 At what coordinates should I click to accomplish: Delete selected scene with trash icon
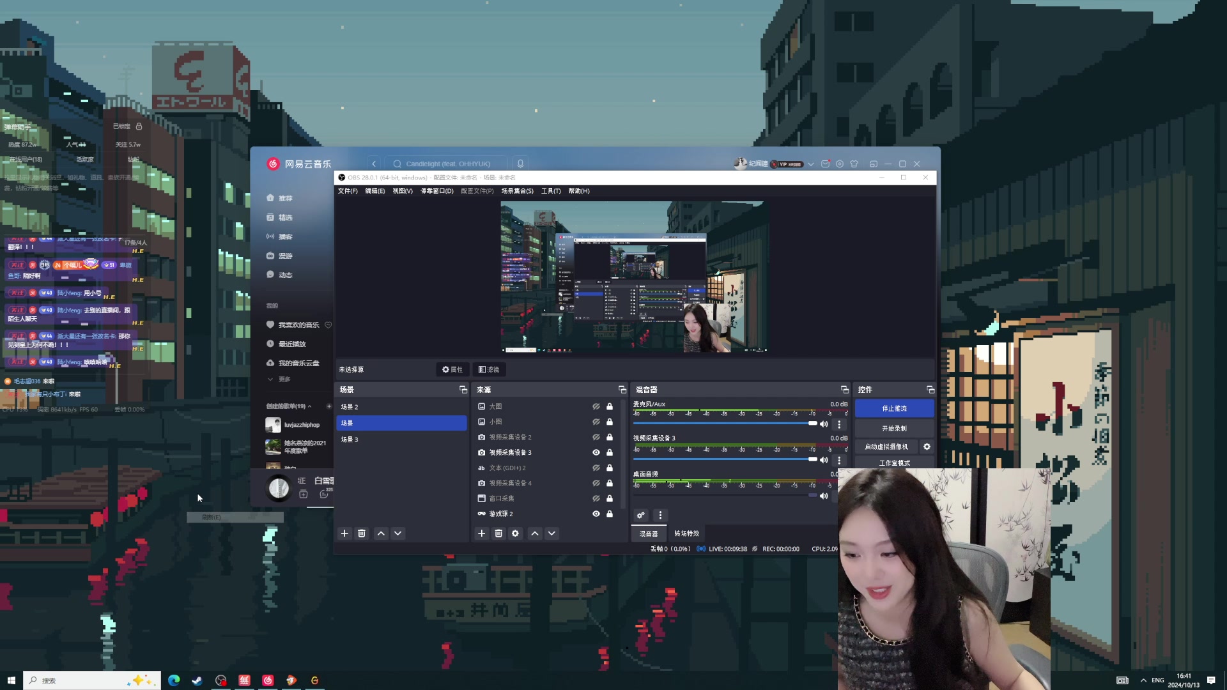pyautogui.click(x=362, y=533)
